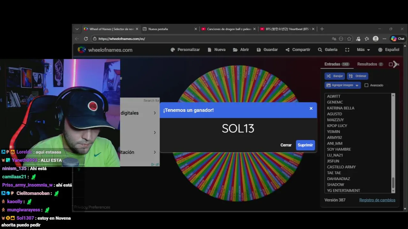Click the SHADOW entry in the list
This screenshot has width=408, height=229.
[335, 184]
